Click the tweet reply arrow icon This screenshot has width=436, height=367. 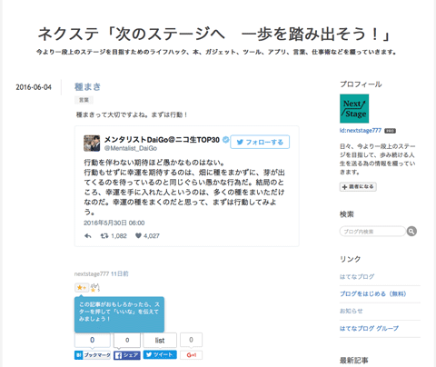[x=88, y=236]
